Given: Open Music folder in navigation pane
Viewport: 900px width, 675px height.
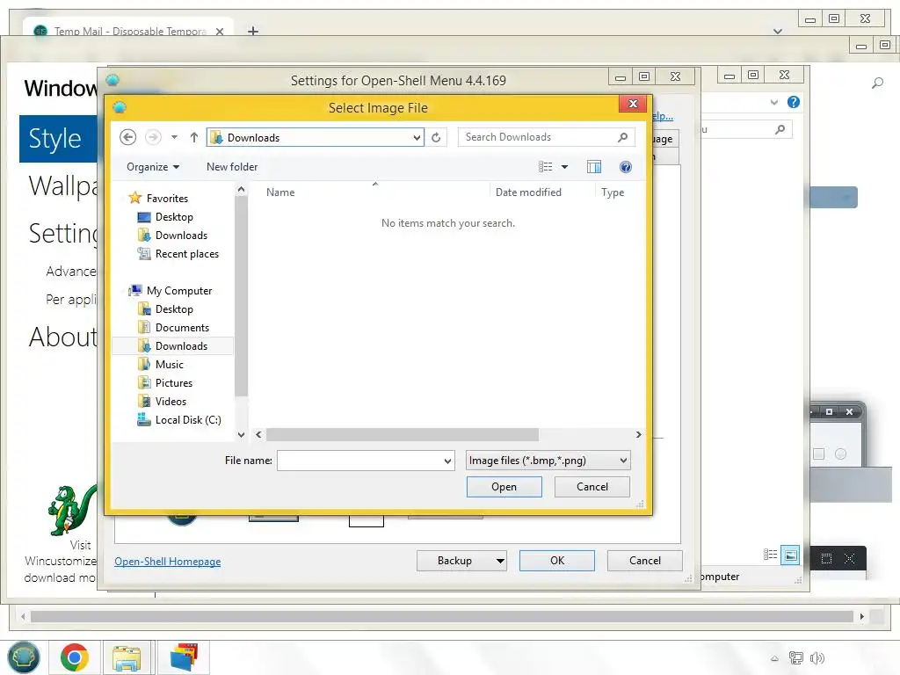Looking at the screenshot, I should (x=170, y=365).
